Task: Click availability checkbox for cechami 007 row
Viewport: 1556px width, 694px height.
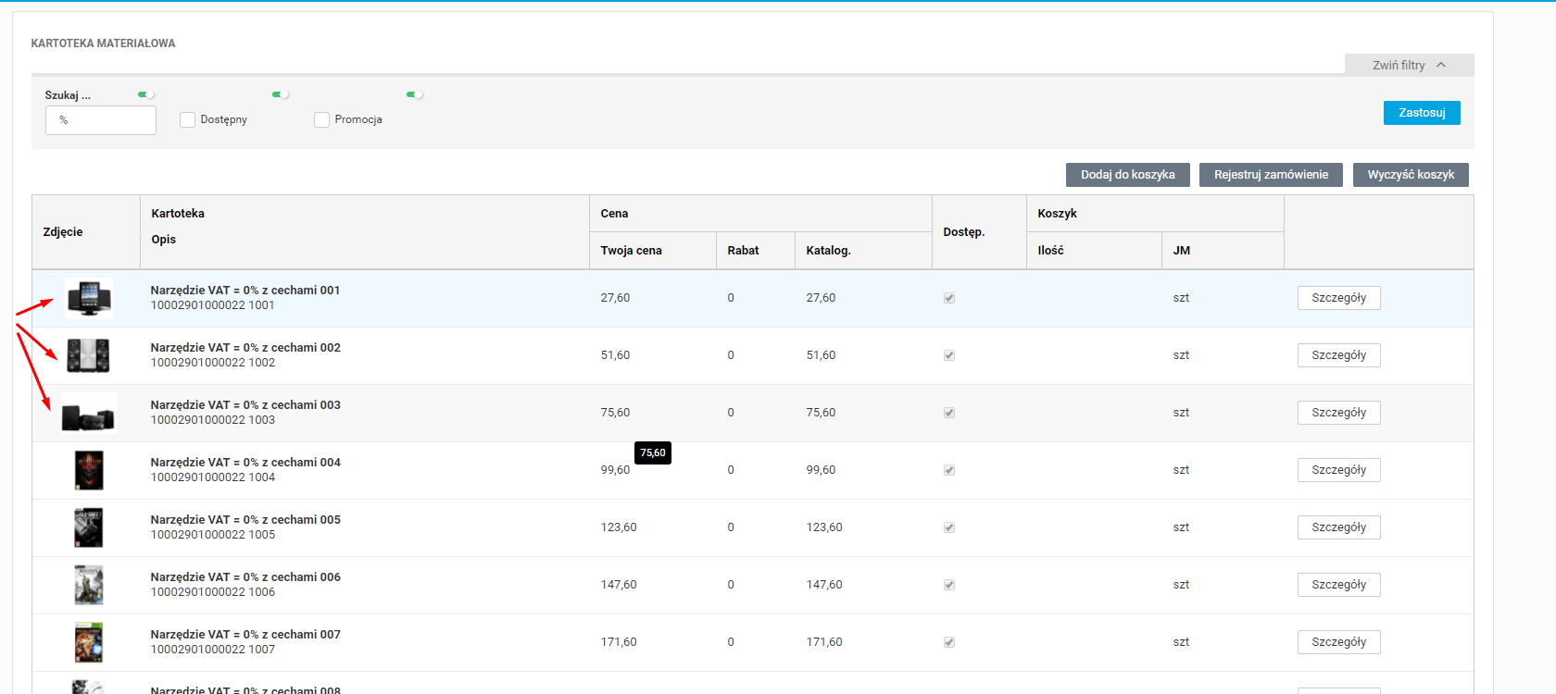Action: pyautogui.click(x=949, y=642)
